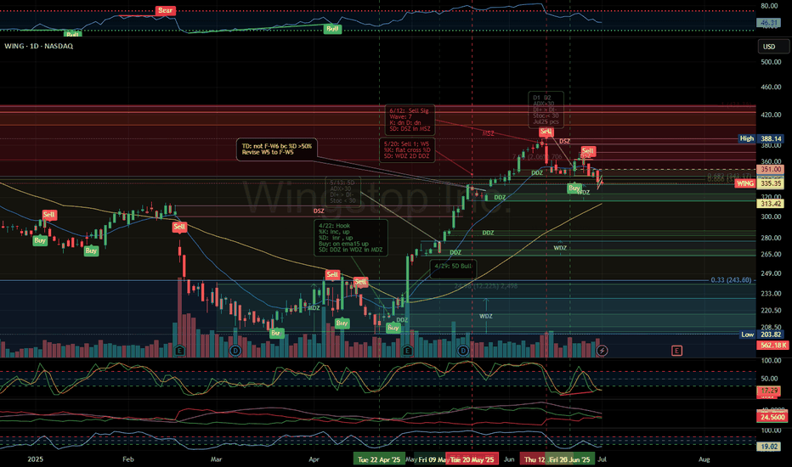Click the 562.18K volume label
This screenshot has width=792, height=467.
tap(772, 346)
